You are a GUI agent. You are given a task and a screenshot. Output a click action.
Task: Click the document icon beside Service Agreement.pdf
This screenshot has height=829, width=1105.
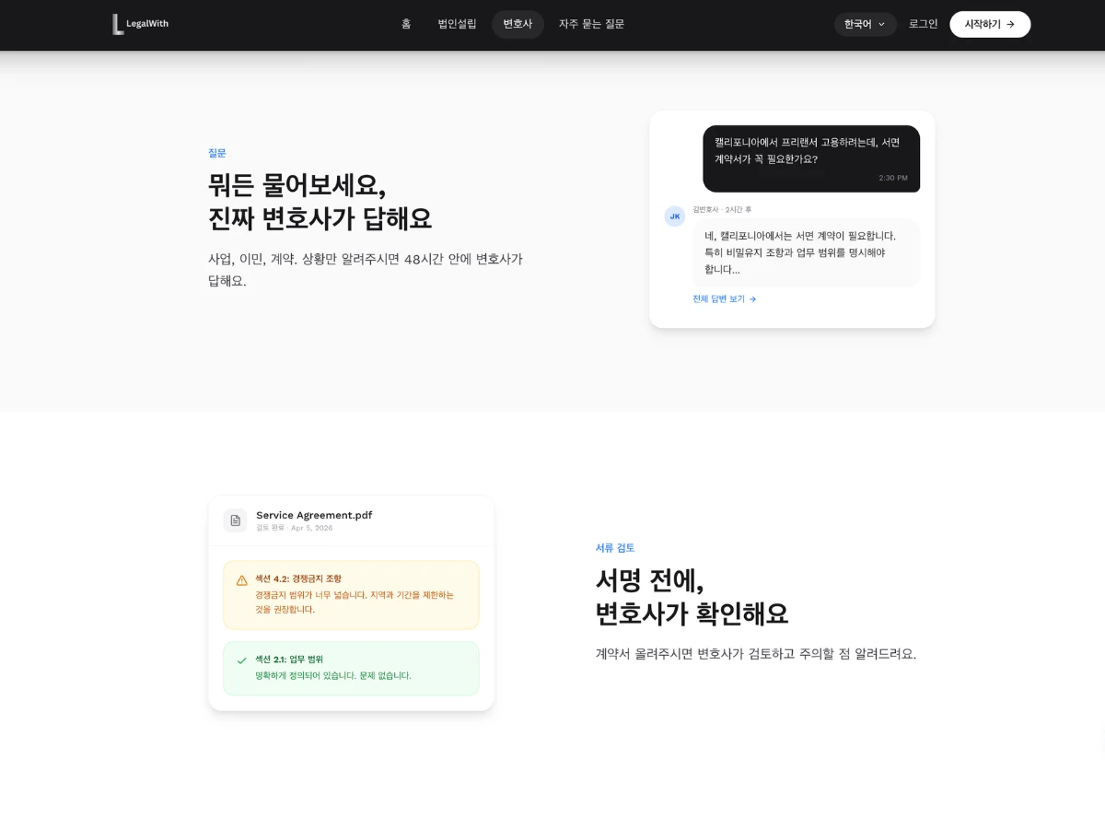[x=235, y=520]
